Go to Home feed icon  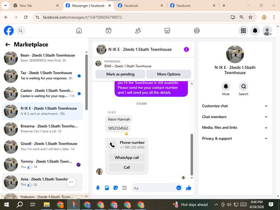tap(79, 31)
